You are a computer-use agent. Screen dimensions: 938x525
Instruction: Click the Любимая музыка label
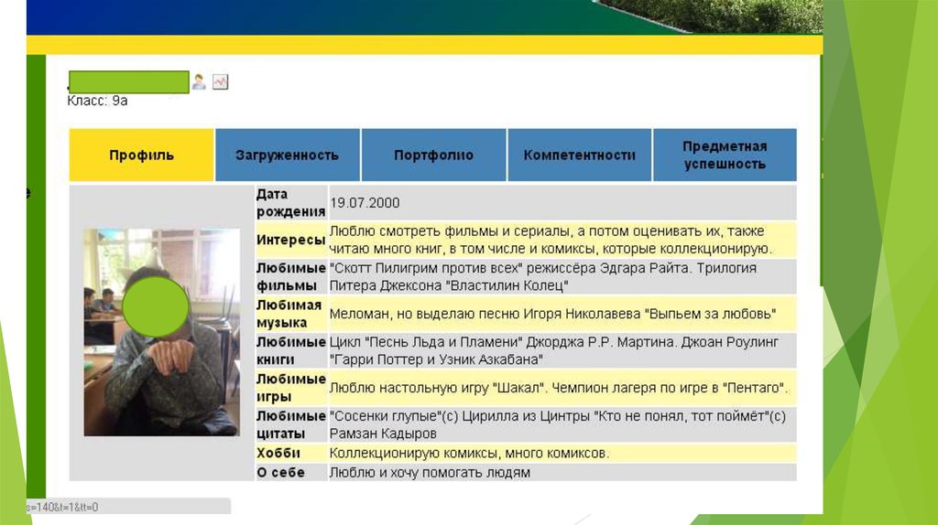289,314
